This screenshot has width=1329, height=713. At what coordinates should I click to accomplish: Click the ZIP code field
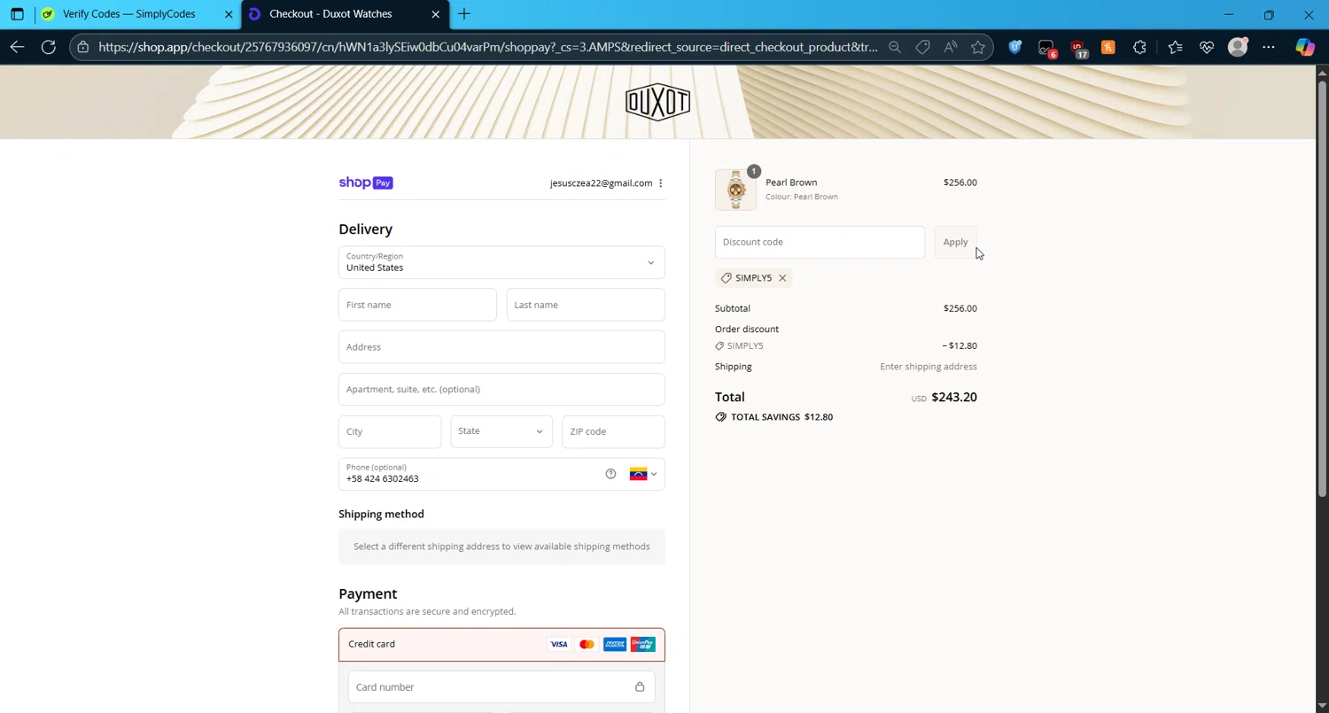[613, 431]
